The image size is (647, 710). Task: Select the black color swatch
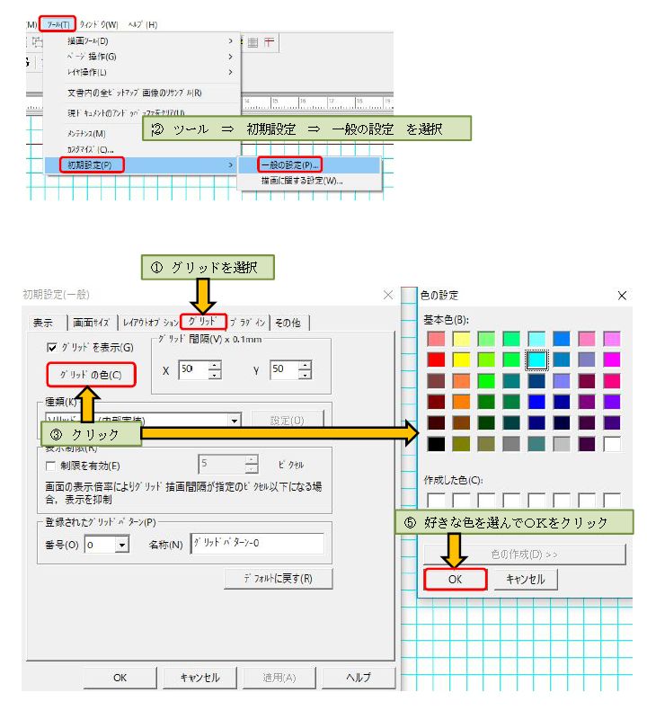436,444
